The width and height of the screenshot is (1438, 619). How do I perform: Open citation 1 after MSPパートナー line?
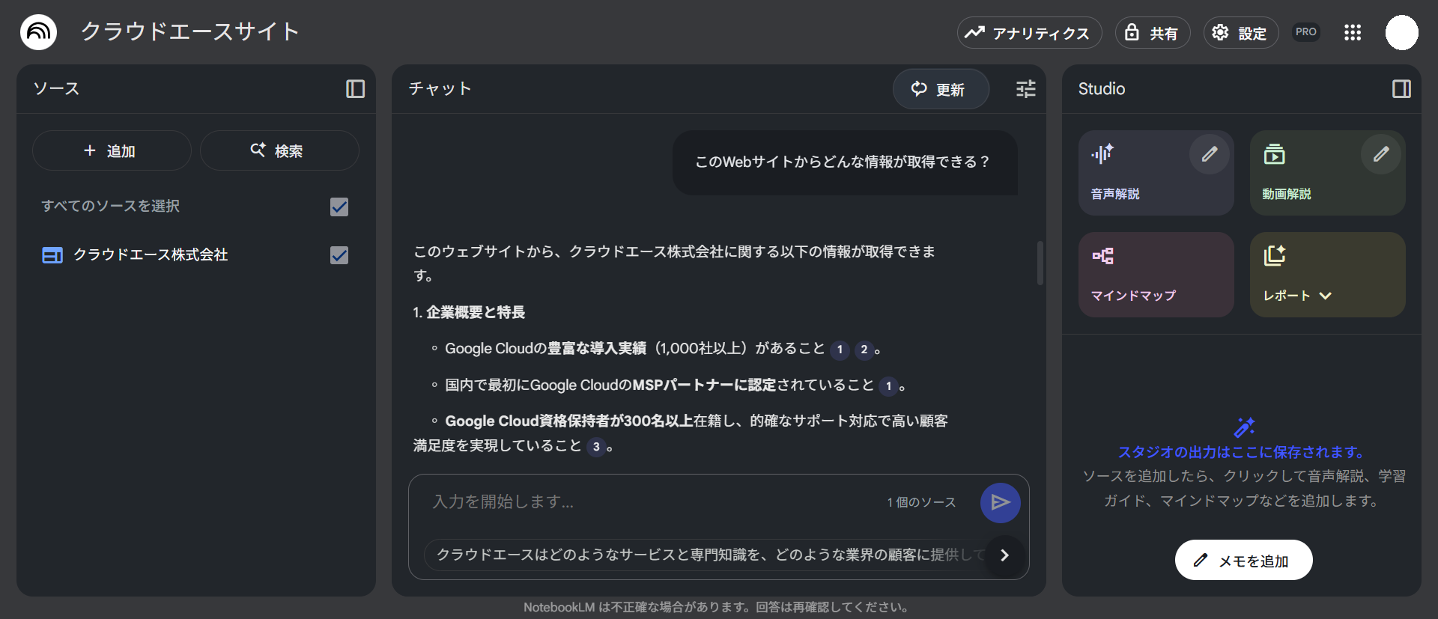point(888,386)
